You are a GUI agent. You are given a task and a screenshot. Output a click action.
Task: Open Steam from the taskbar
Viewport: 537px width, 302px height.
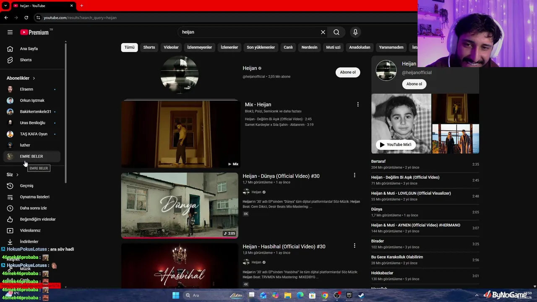click(361, 295)
